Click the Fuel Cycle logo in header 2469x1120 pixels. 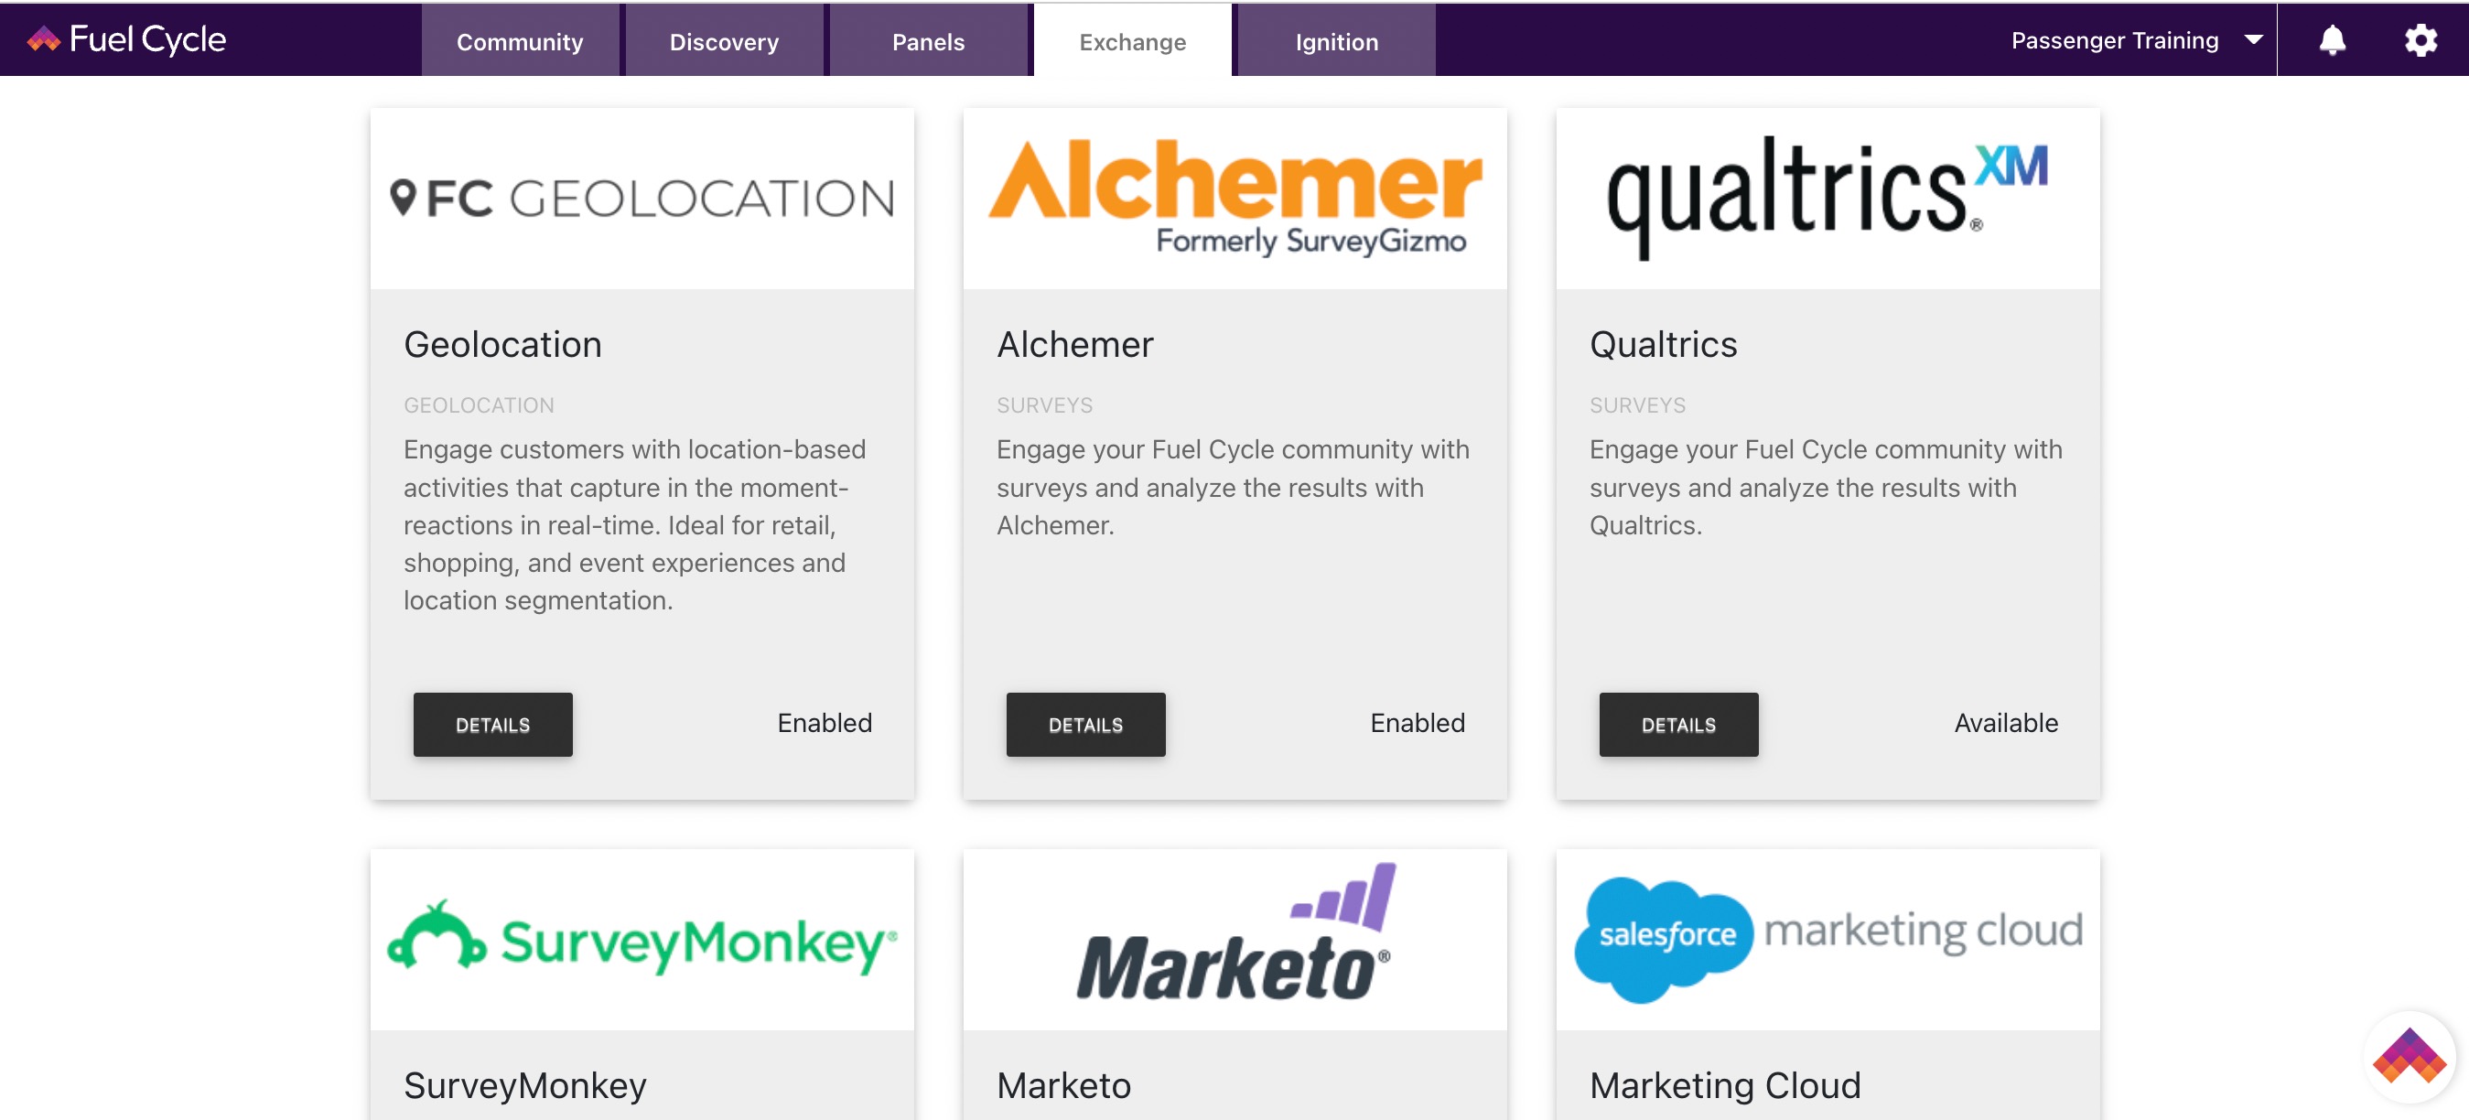tap(126, 39)
